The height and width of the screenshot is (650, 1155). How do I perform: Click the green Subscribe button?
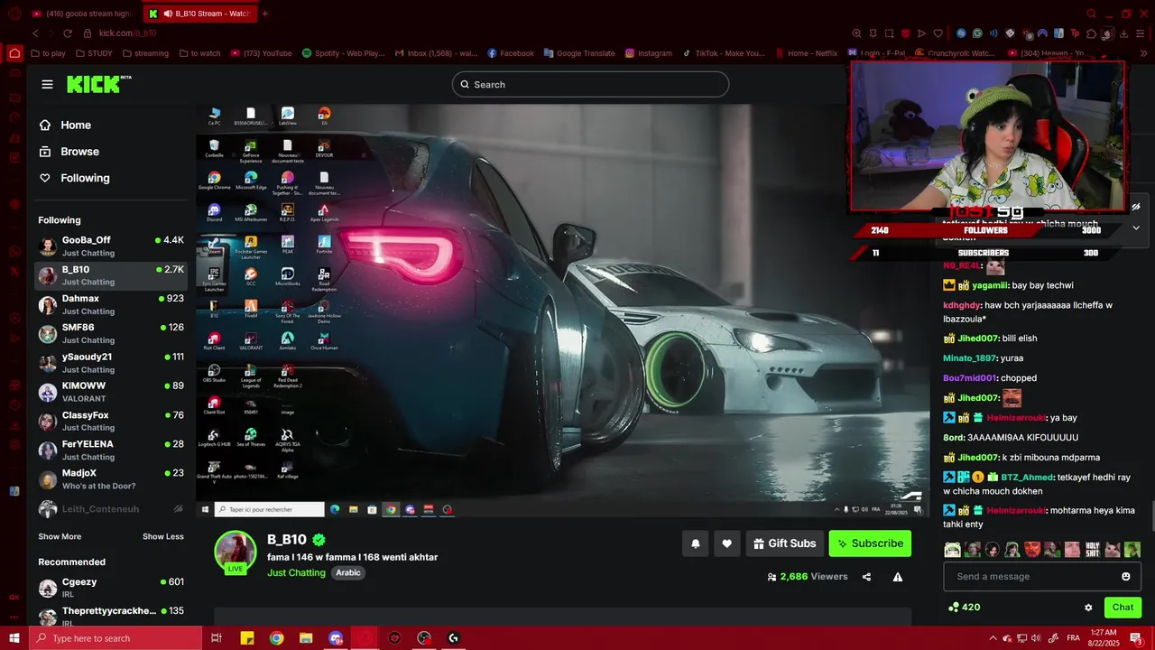870,543
